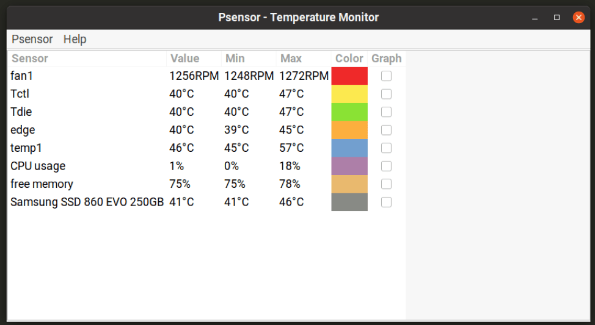Click CPU usage max value 18%
595x325 pixels.
point(290,166)
